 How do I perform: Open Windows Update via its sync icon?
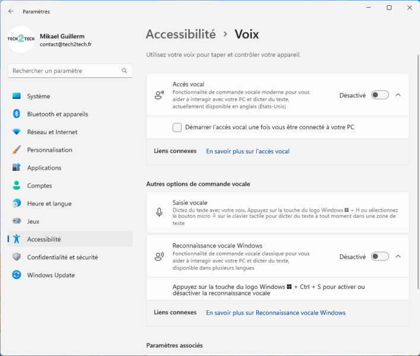[17, 275]
